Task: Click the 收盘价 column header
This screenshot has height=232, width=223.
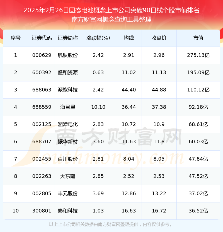Action: (x=159, y=38)
